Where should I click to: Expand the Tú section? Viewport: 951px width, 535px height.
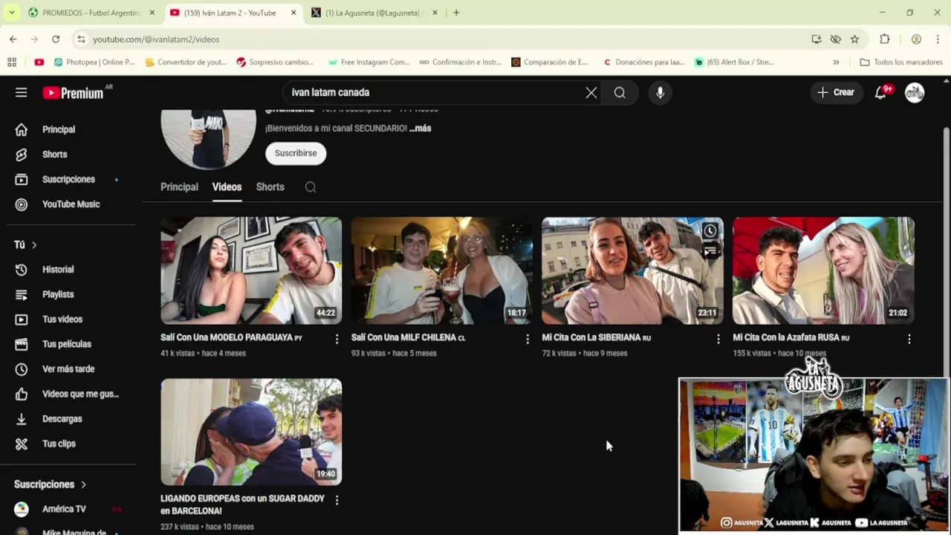click(x=25, y=244)
